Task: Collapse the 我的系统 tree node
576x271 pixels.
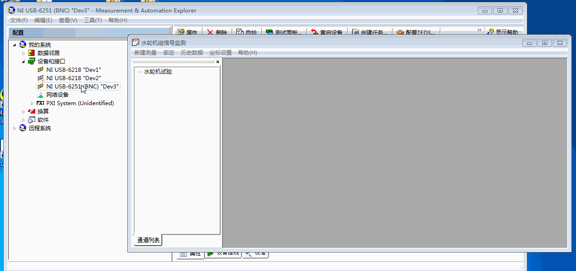Action: coord(14,45)
